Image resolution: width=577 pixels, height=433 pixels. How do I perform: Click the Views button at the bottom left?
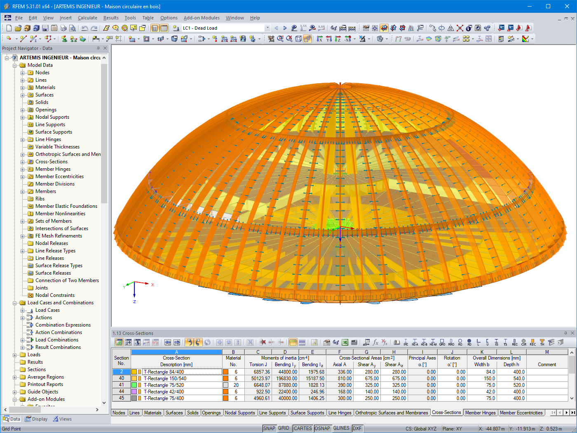[x=62, y=419]
